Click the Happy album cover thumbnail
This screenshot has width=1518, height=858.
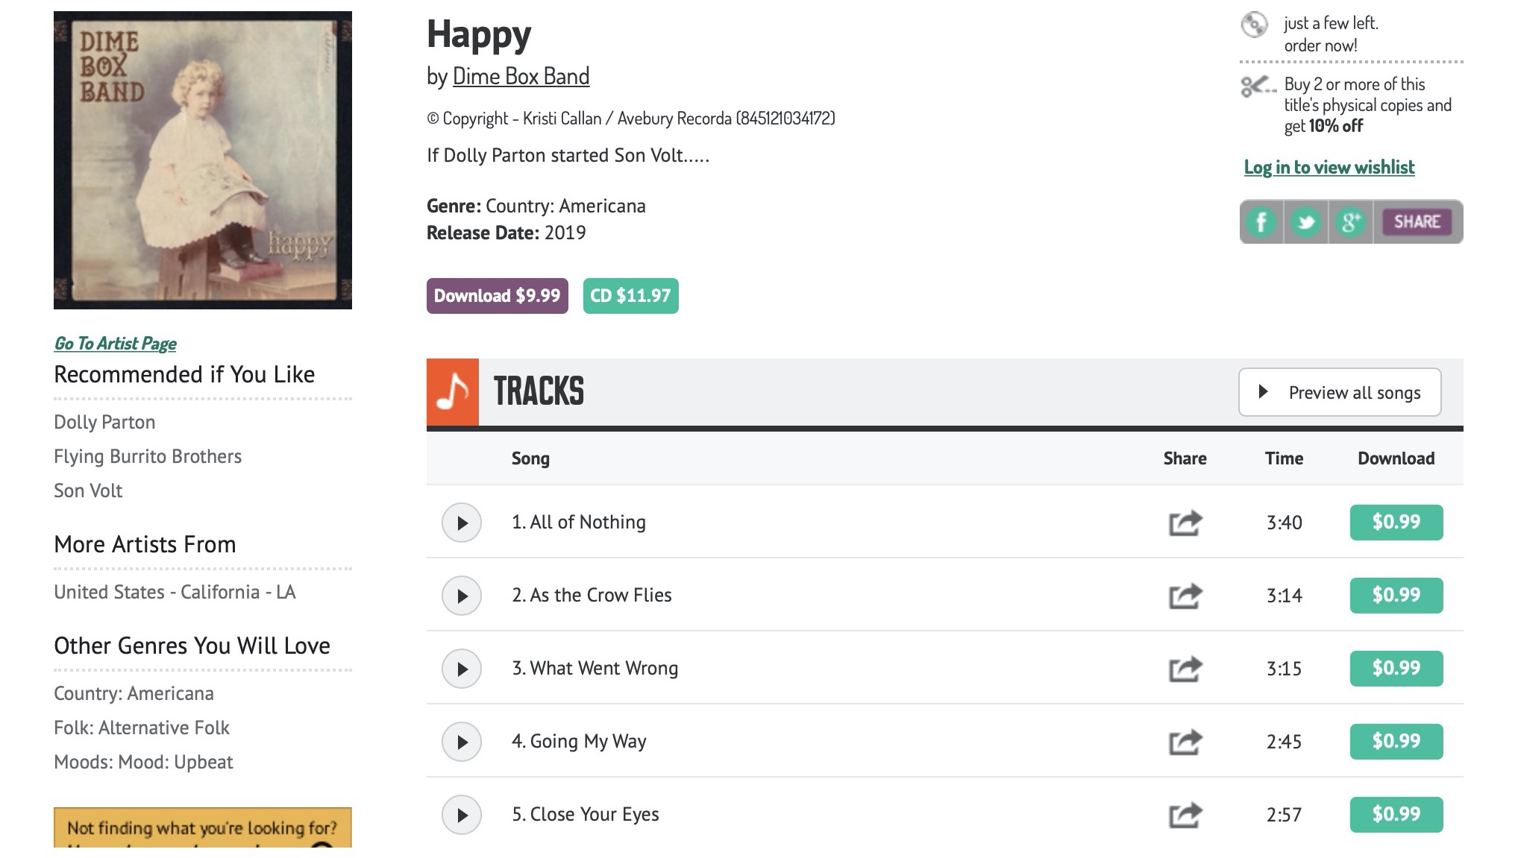(x=203, y=160)
